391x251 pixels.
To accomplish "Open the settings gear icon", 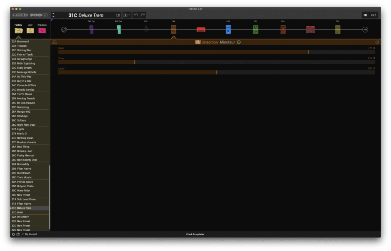I will [x=13, y=234].
